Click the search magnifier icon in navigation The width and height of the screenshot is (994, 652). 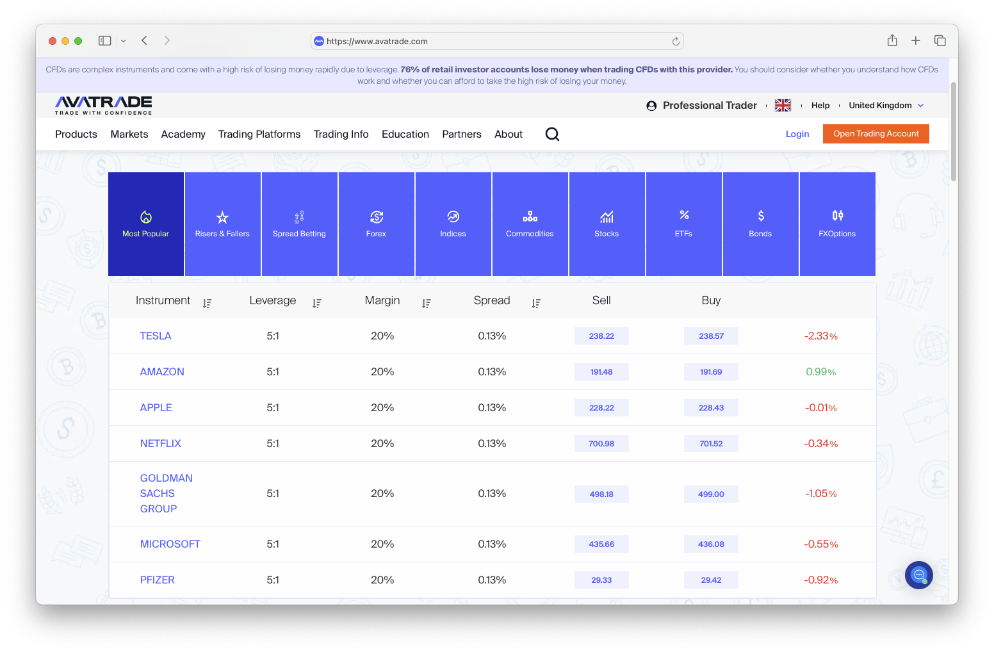click(x=552, y=134)
